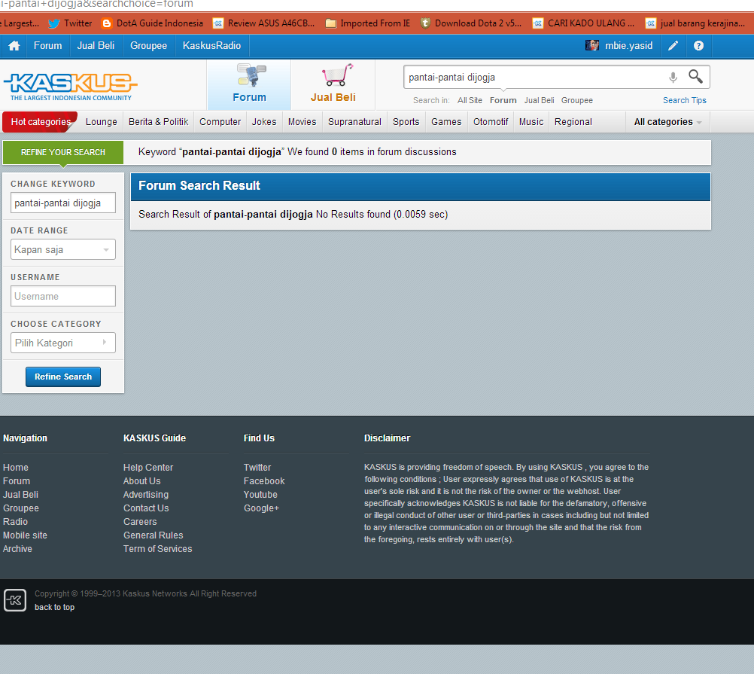This screenshot has width=754, height=674.
Task: Select Regional category
Action: 573,122
